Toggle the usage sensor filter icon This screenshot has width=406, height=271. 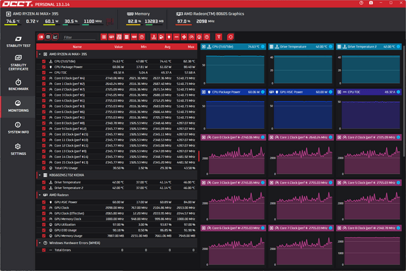pos(199,37)
